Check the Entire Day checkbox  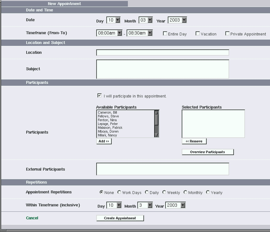tap(165, 34)
